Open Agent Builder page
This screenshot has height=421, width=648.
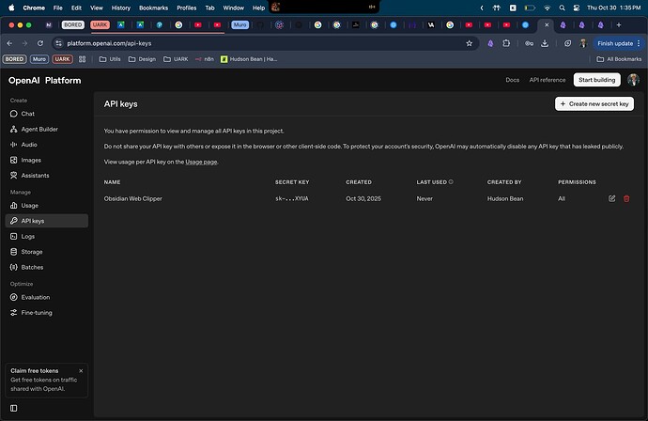[39, 129]
